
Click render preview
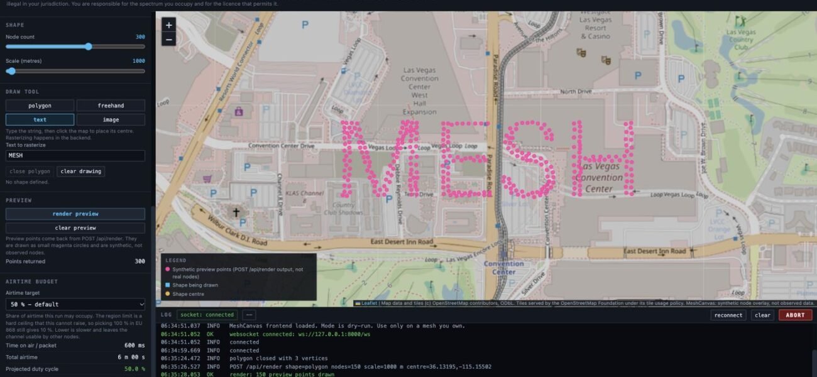(x=75, y=214)
